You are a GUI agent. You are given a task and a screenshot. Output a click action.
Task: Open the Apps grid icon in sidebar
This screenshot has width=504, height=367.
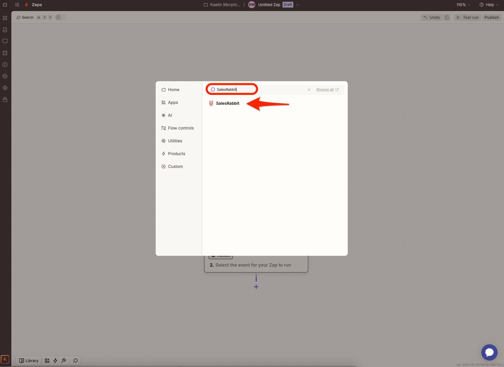click(5, 18)
